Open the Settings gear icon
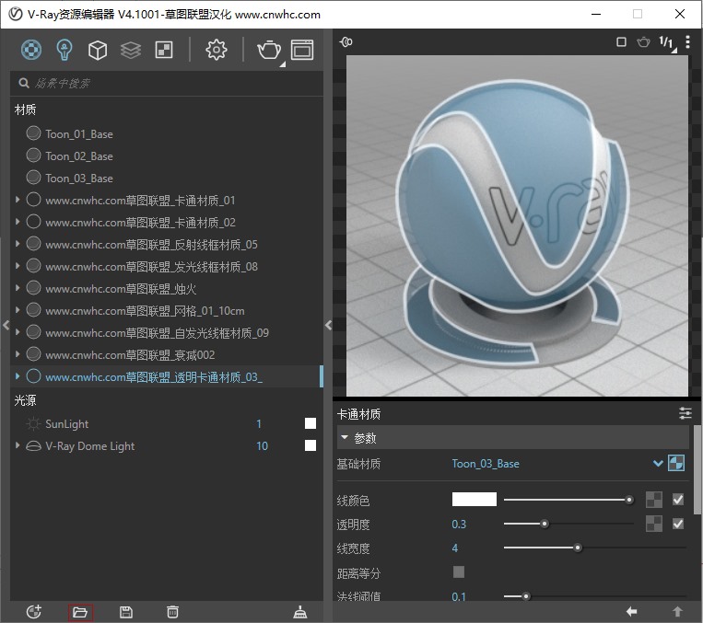The width and height of the screenshot is (703, 623). [x=217, y=50]
